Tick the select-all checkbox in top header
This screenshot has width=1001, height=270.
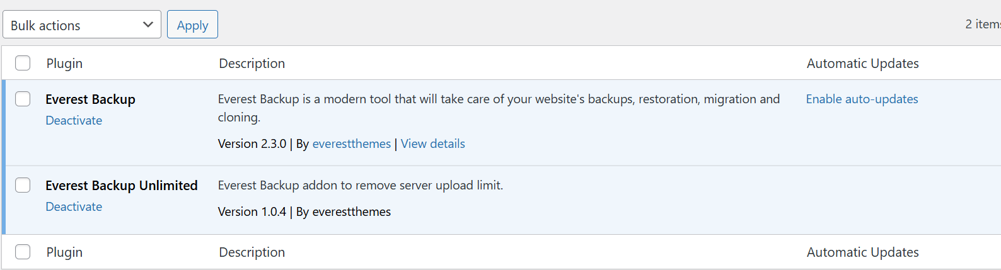(23, 63)
